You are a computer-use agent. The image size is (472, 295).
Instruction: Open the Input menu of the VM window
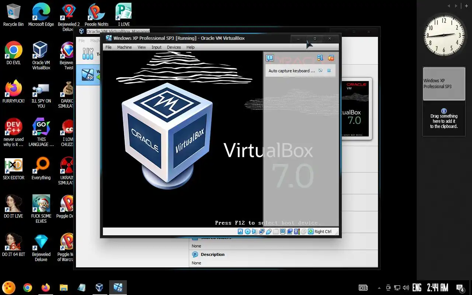156,47
